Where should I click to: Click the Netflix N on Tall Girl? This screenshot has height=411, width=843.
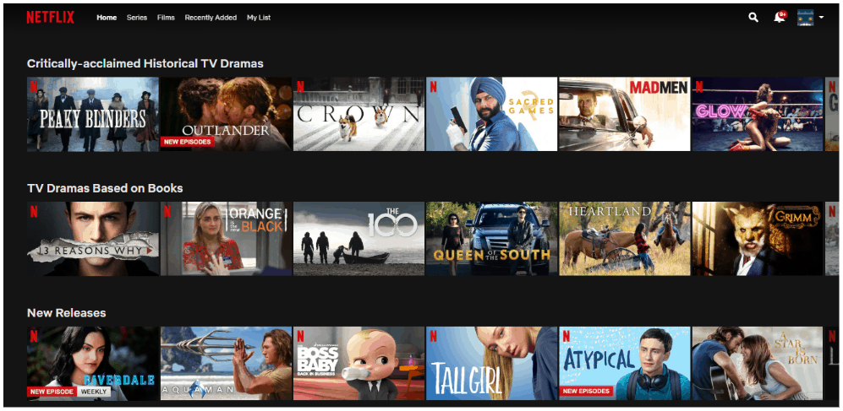click(x=433, y=336)
